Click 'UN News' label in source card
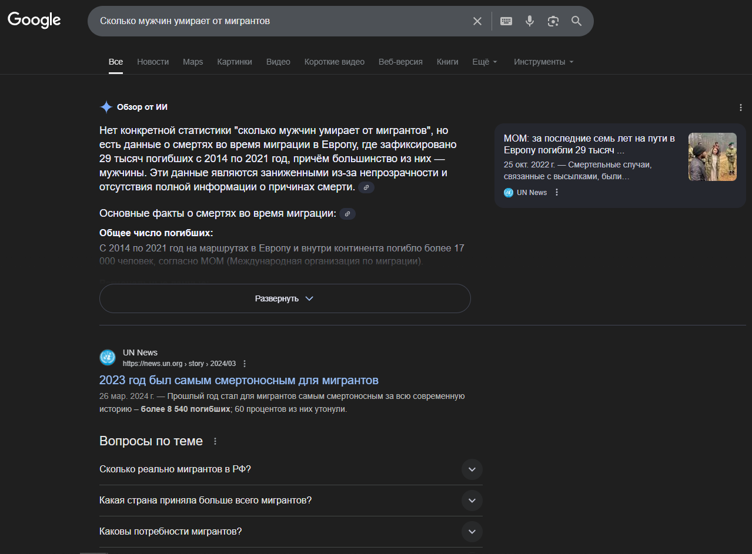Viewport: 752px width, 554px height. point(532,192)
